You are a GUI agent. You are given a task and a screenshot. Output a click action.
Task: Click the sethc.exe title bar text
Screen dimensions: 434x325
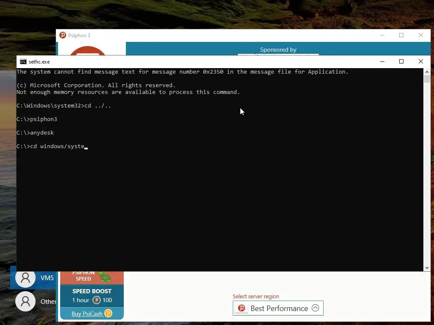coord(39,62)
